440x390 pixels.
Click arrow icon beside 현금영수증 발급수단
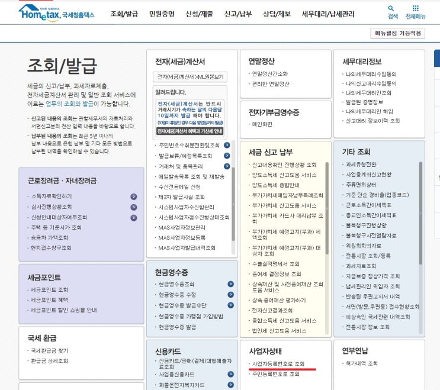coord(231,305)
